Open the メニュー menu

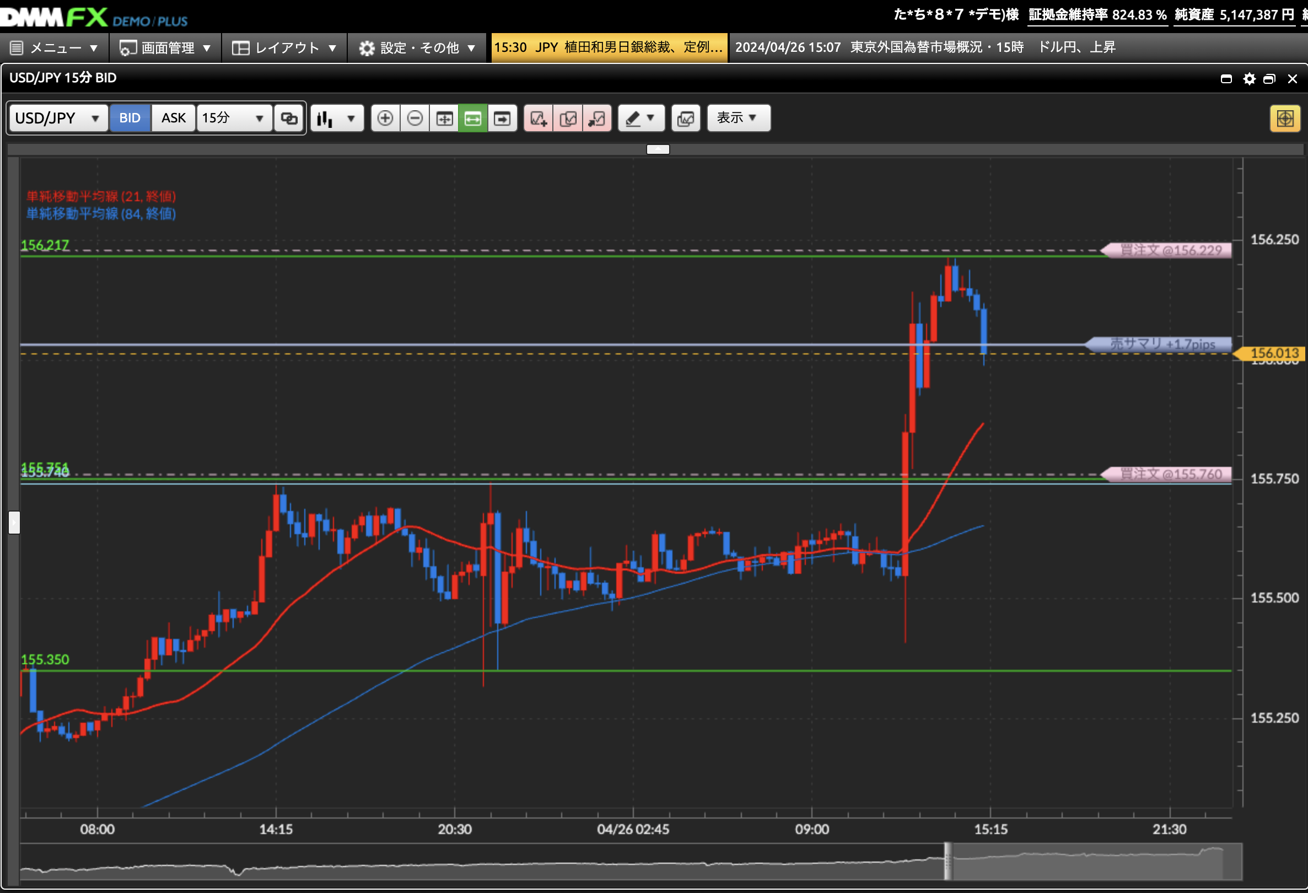[x=55, y=48]
